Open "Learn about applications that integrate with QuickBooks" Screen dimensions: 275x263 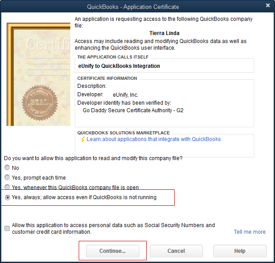(153, 139)
